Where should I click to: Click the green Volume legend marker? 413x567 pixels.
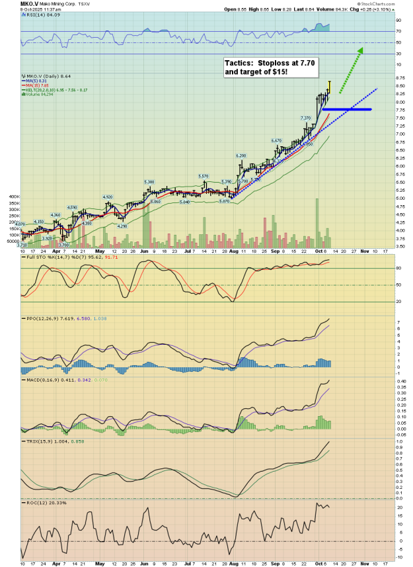23,94
